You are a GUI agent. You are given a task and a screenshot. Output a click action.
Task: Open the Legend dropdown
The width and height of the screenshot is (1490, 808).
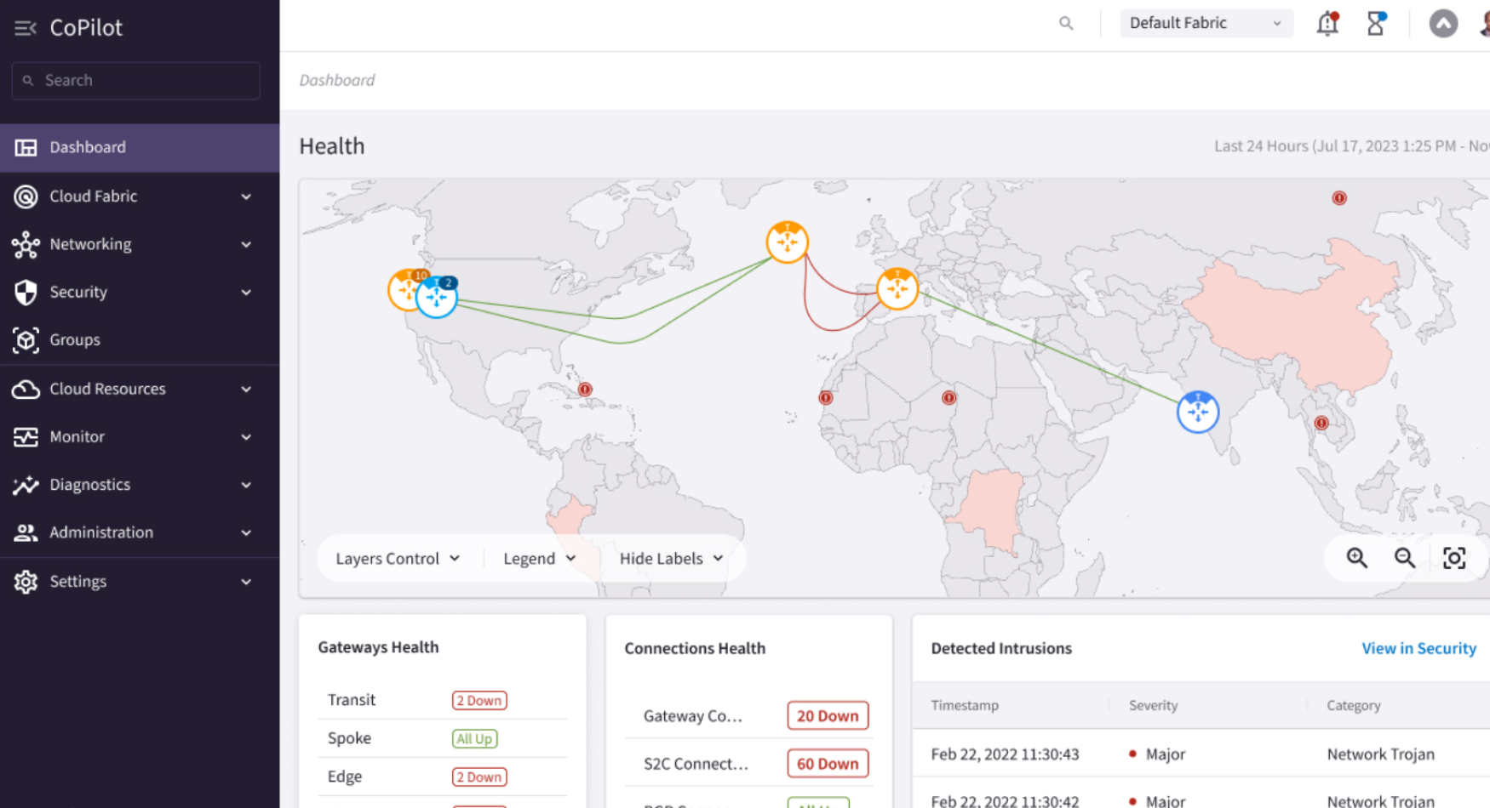click(x=539, y=559)
